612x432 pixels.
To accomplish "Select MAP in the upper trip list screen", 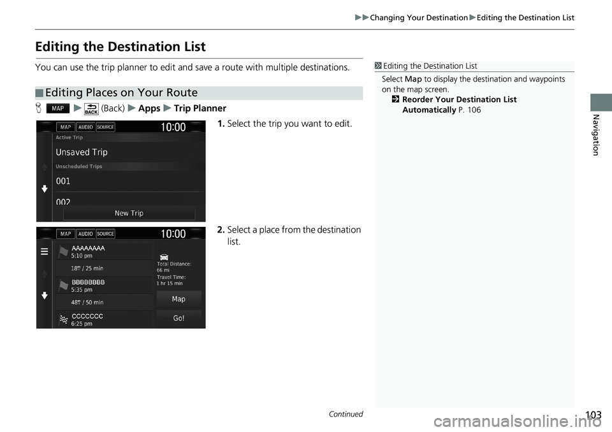I will point(66,127).
